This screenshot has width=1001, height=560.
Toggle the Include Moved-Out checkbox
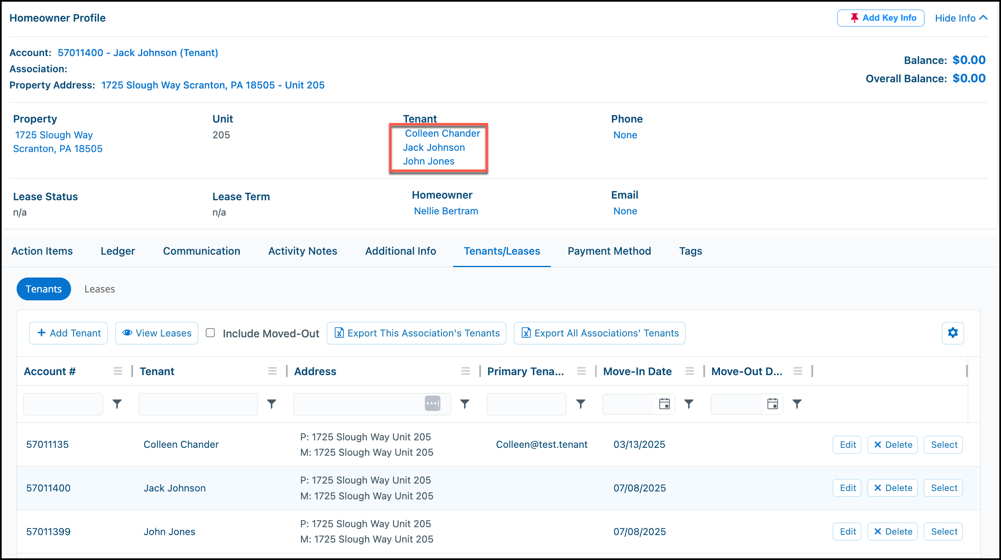[x=210, y=333]
